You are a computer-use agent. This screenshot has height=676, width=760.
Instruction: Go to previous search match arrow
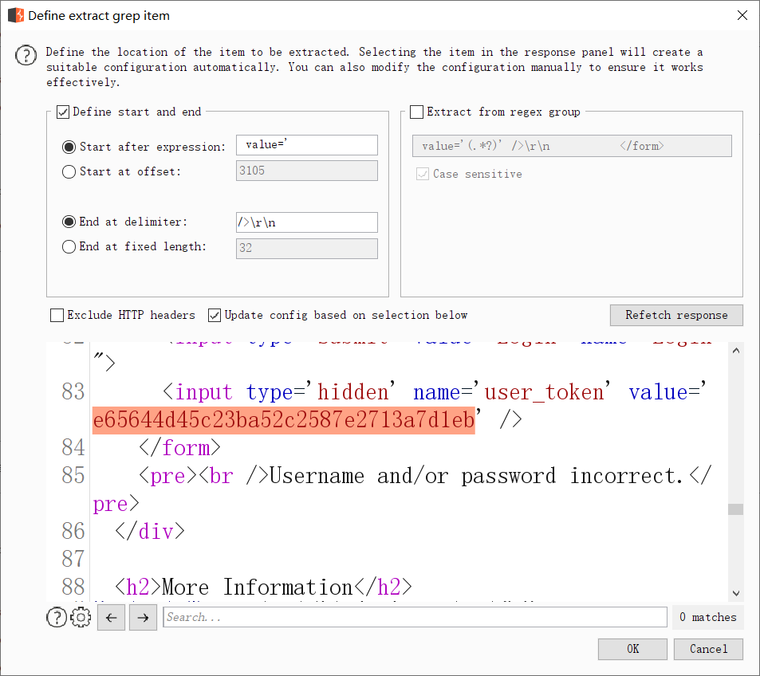click(111, 617)
